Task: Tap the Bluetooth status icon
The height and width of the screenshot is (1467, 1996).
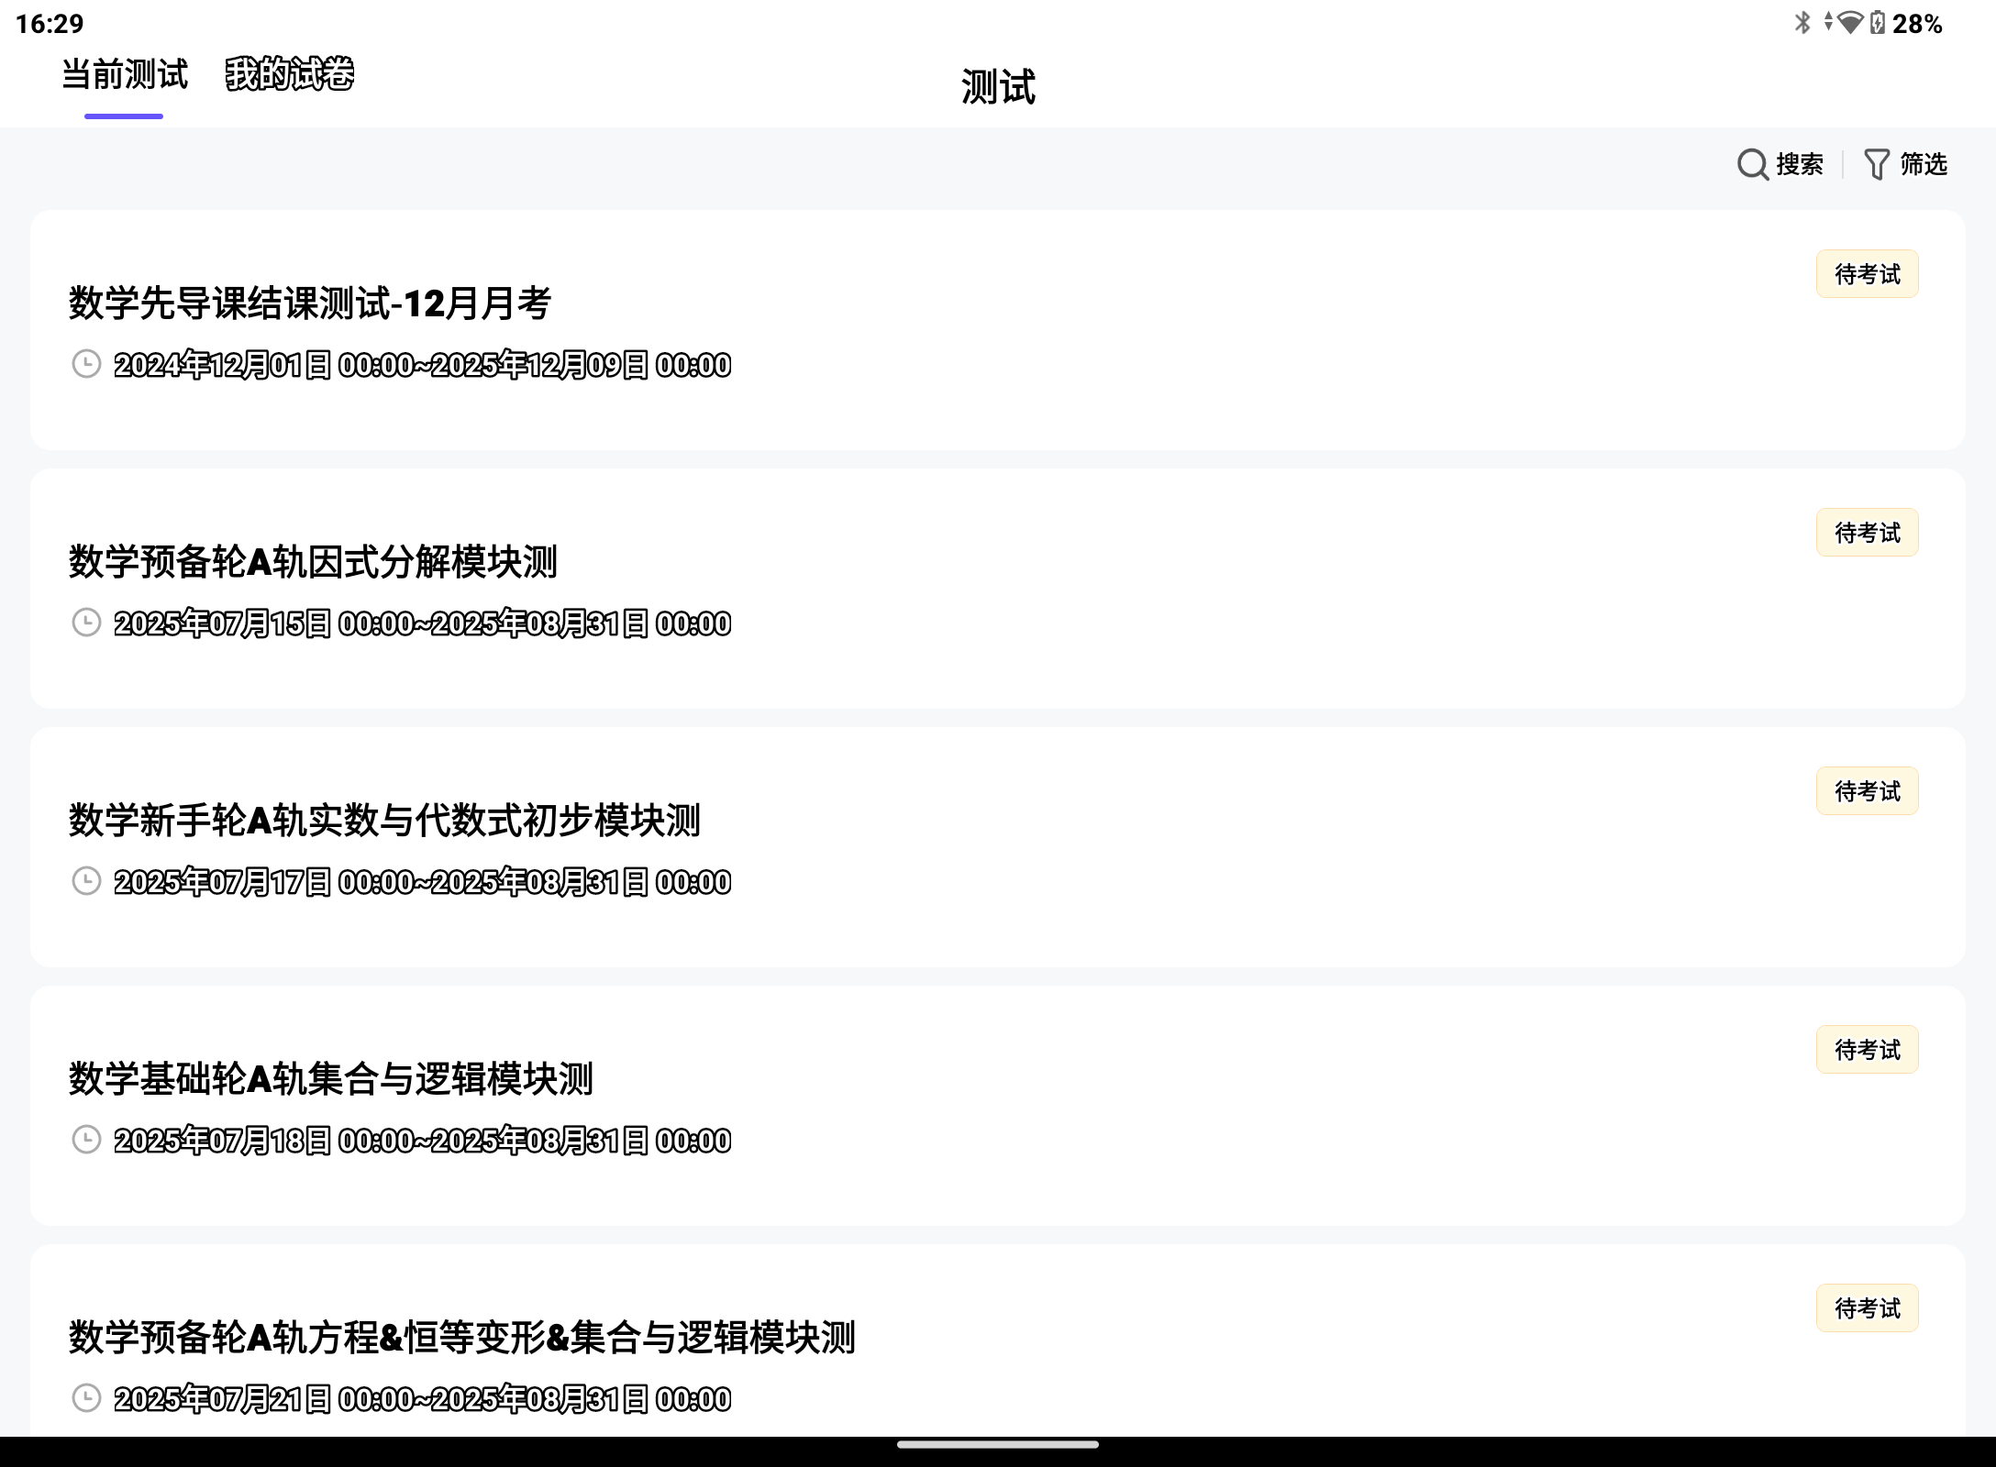Action: tap(1802, 22)
